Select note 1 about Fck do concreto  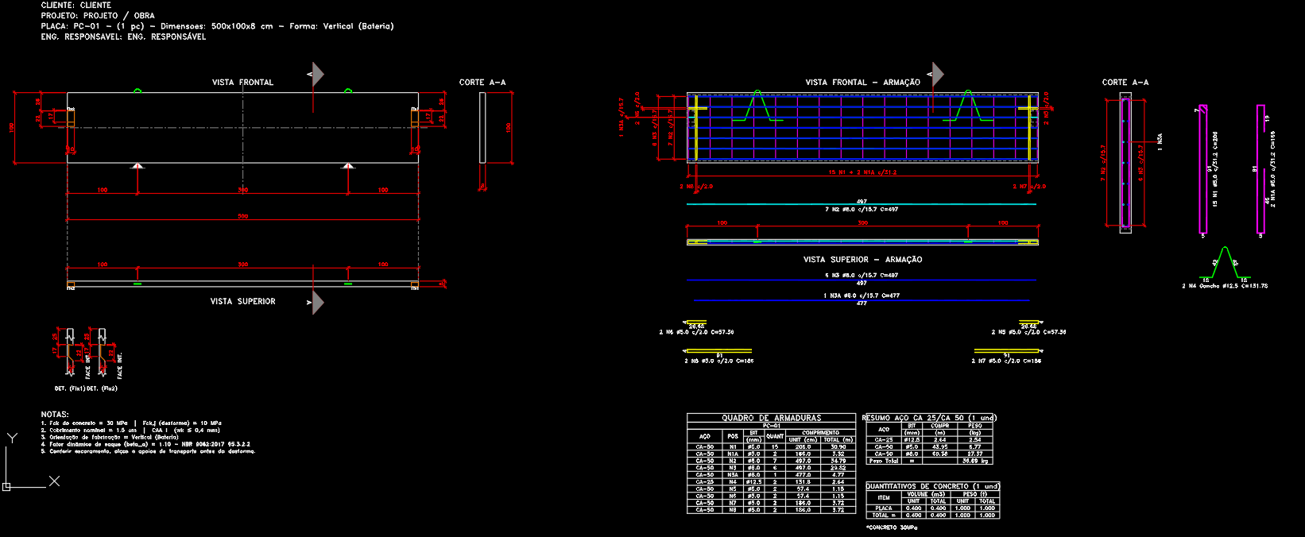131,423
